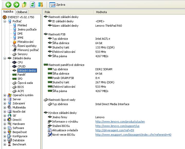The width and height of the screenshot is (185, 149).
Task: Click the up-level folder arrow icon
Action: pyautogui.click(x=24, y=4)
